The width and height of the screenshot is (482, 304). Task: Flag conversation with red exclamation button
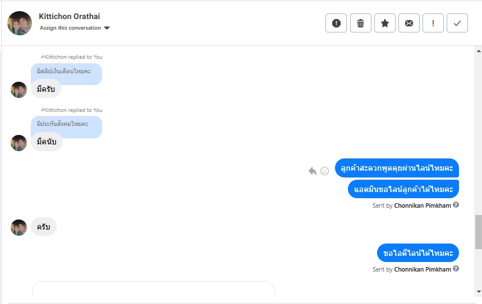(x=433, y=23)
